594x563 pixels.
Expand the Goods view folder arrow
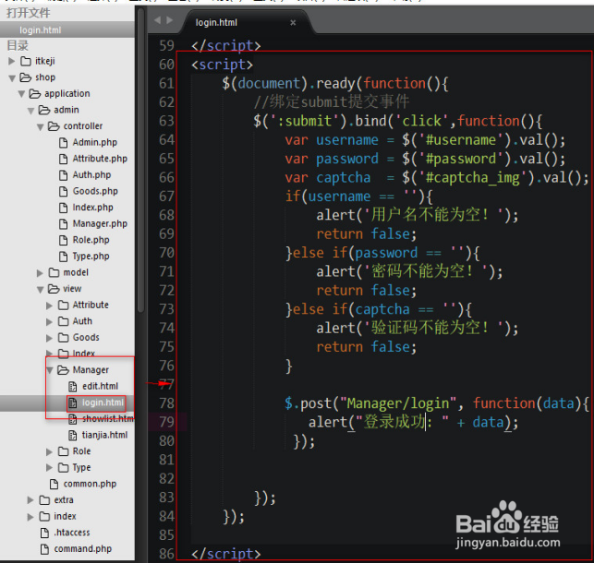click(x=49, y=338)
